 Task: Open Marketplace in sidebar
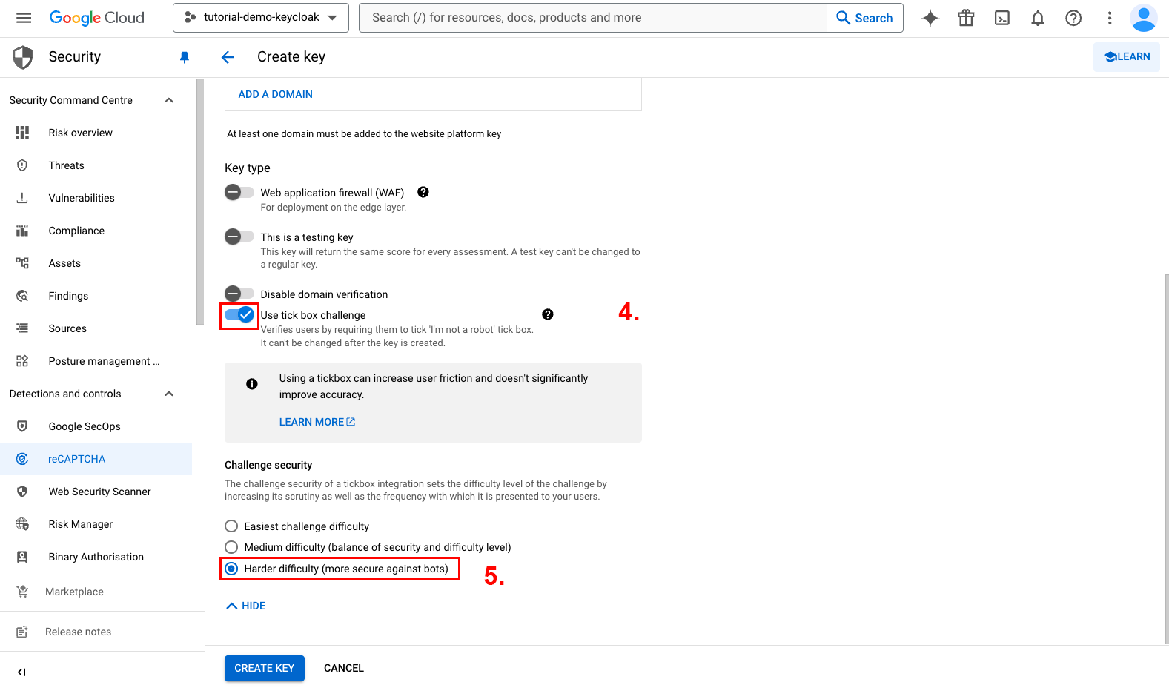tap(102, 592)
